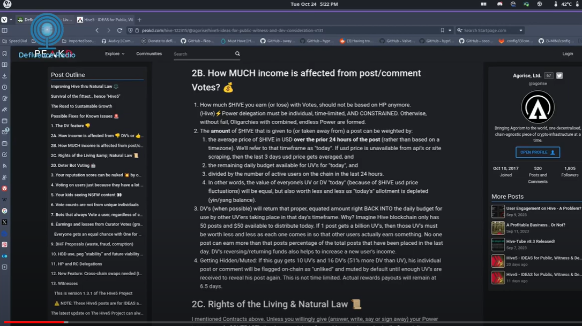
Task: Go back to the previous page
Action: point(97,30)
